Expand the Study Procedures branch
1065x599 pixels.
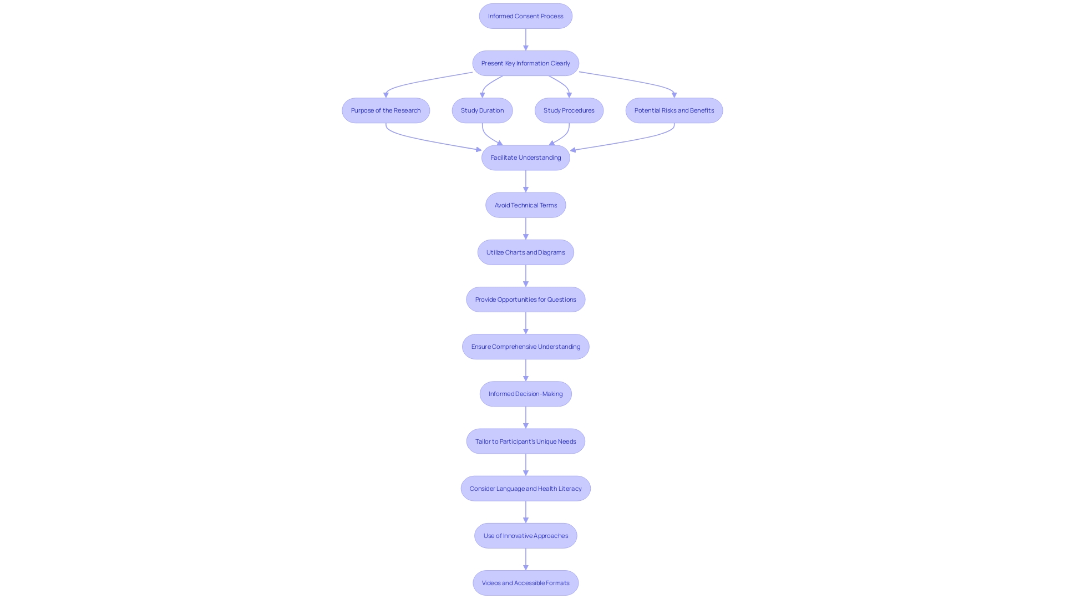[569, 110]
